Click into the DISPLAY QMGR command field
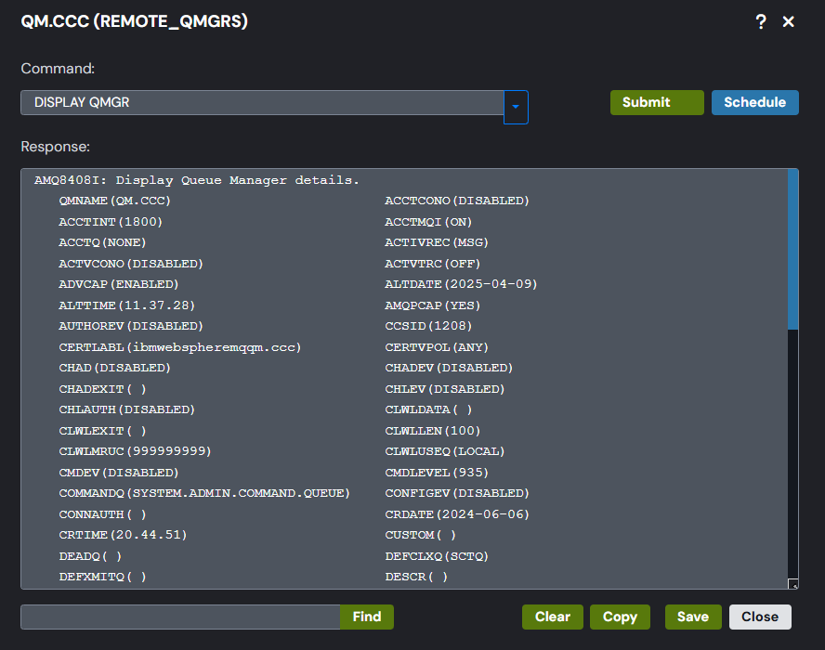This screenshot has width=825, height=650. pos(262,102)
